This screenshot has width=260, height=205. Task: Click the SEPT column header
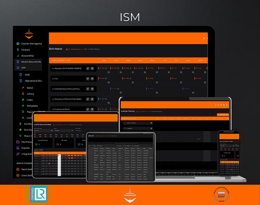[201, 60]
